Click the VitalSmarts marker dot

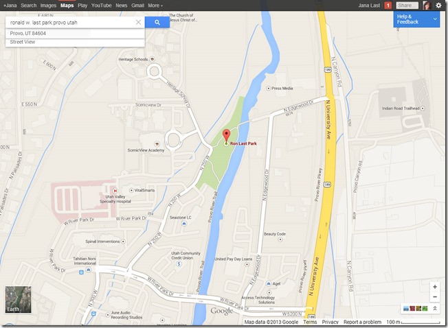click(131, 190)
